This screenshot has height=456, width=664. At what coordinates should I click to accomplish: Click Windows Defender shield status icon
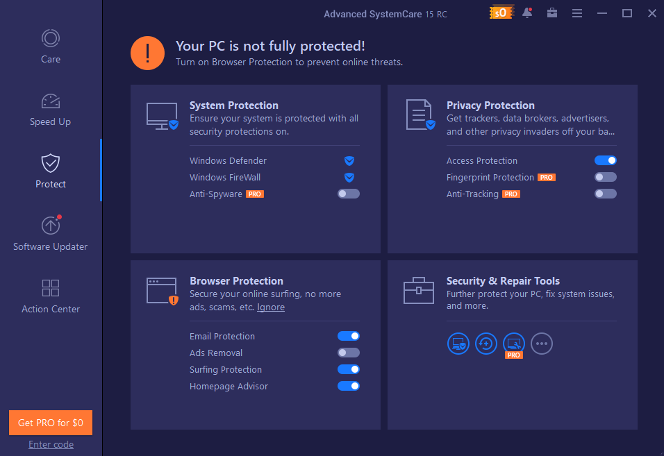click(x=349, y=161)
